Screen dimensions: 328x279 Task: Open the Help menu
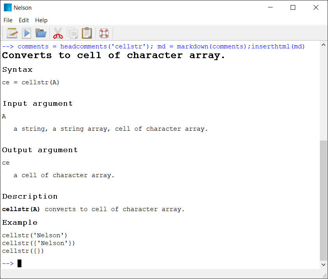tap(41, 20)
